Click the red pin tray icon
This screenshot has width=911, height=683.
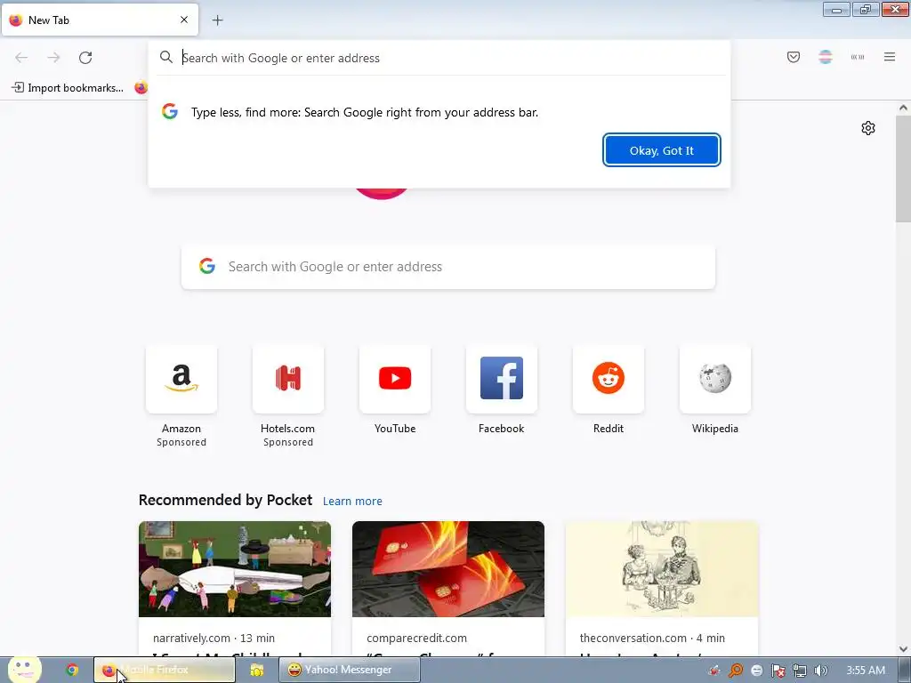click(x=714, y=671)
